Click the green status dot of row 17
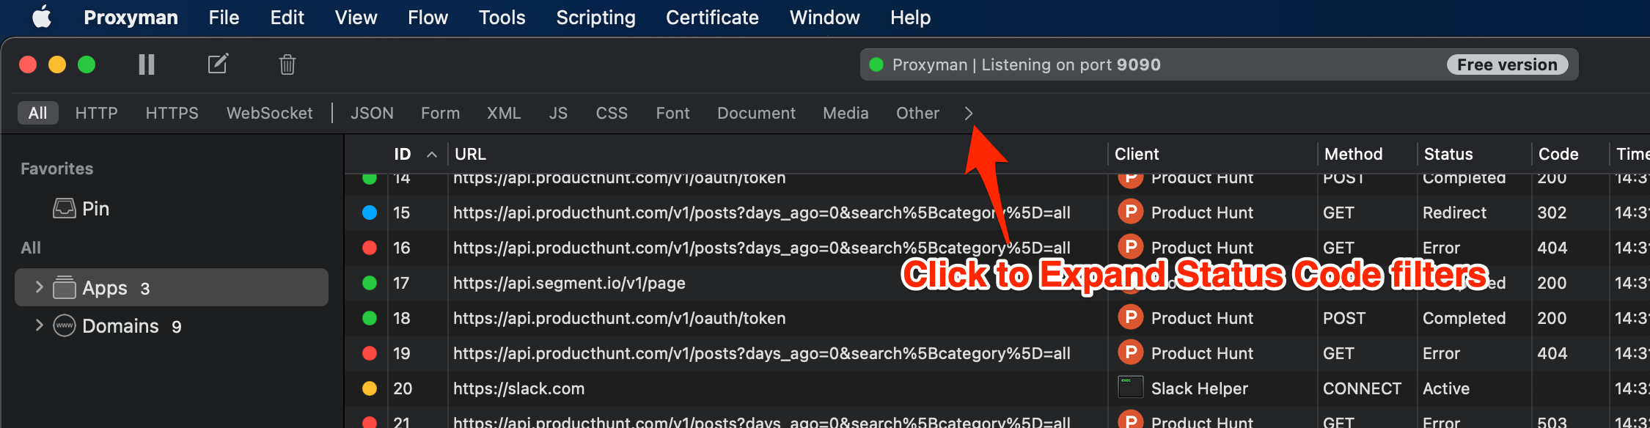The image size is (1650, 428). pos(370,283)
